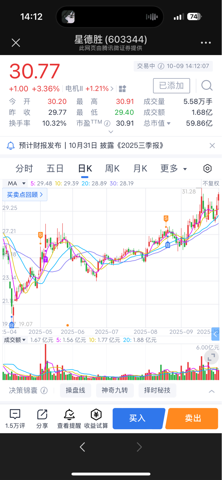This screenshot has height=480, width=222.
Task: Collapse the 决策锦囊 panel chevron
Action: pyautogui.click(x=212, y=391)
